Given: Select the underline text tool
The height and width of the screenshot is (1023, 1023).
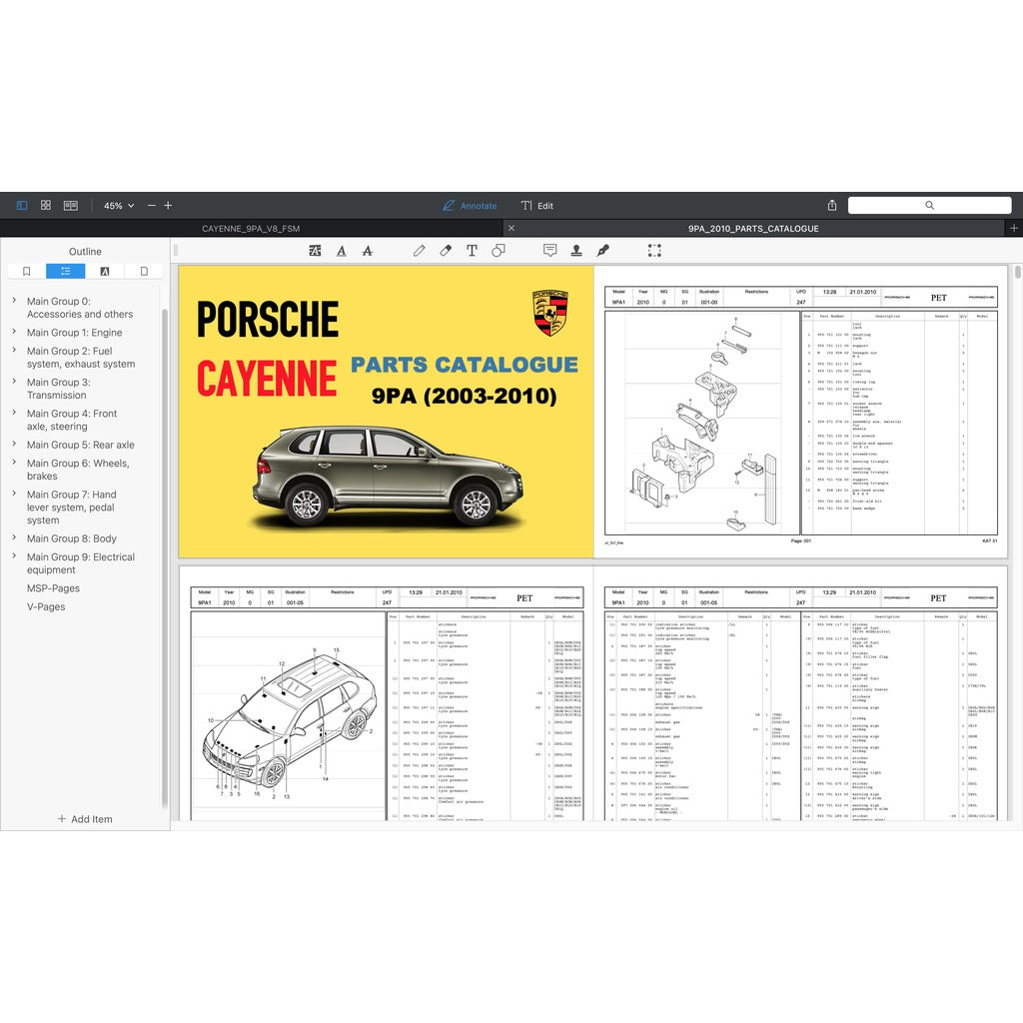Looking at the screenshot, I should pyautogui.click(x=342, y=251).
